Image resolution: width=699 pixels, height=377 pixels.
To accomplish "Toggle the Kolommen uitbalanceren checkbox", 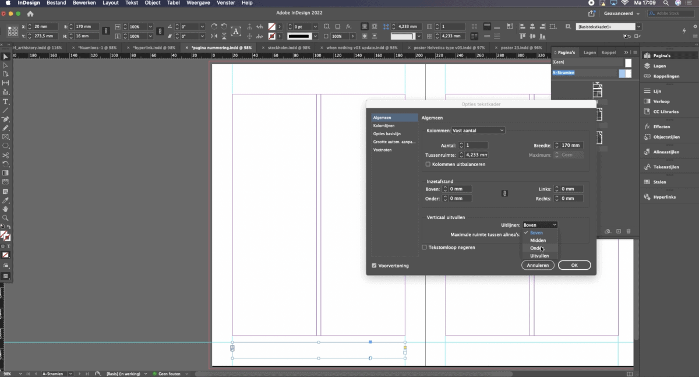I will click(x=429, y=164).
